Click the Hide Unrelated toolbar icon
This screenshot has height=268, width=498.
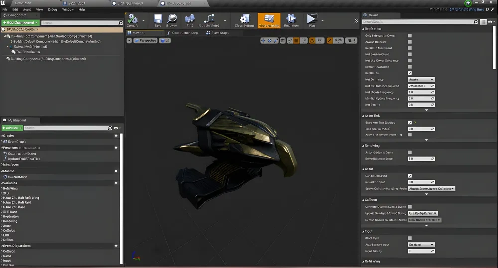[x=209, y=20]
